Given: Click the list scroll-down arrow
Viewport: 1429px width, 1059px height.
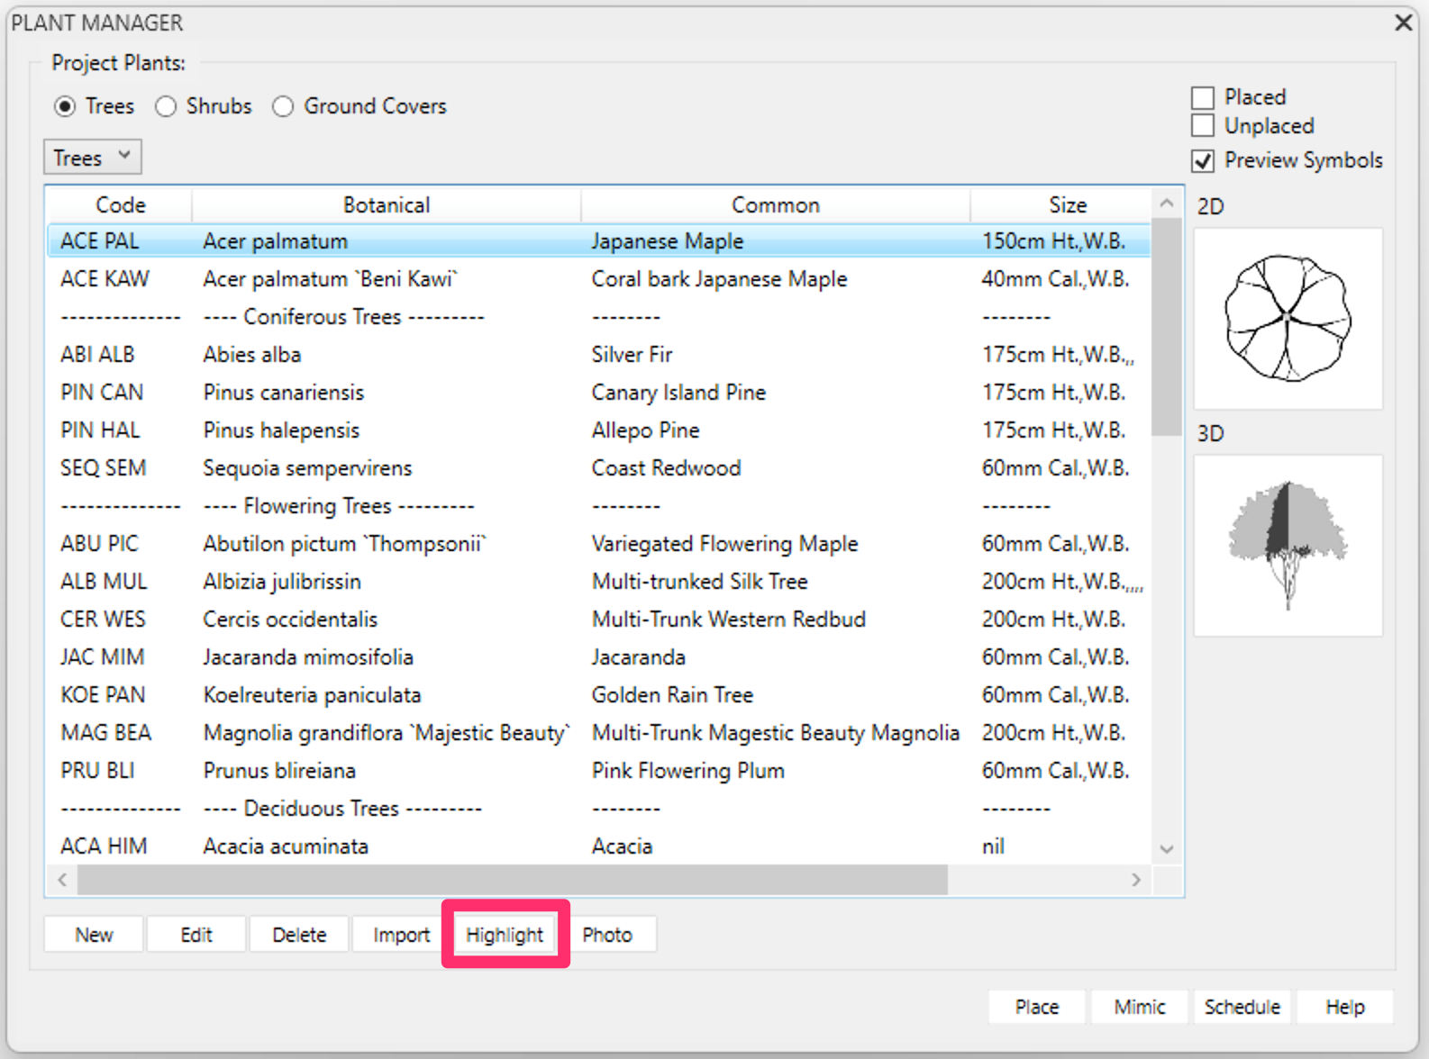Looking at the screenshot, I should 1167,848.
